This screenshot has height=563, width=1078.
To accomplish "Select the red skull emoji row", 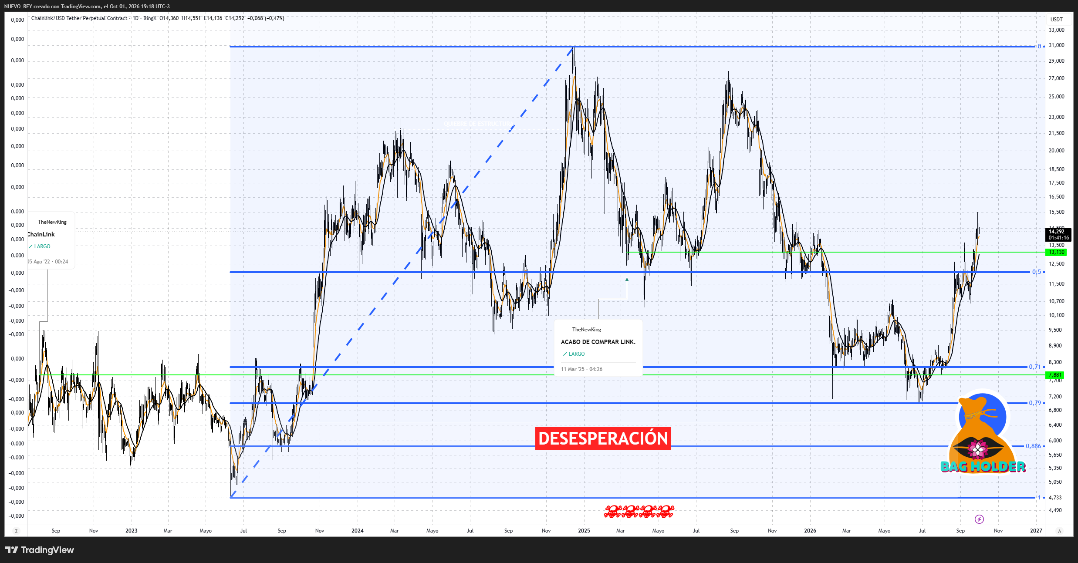I will [x=639, y=512].
